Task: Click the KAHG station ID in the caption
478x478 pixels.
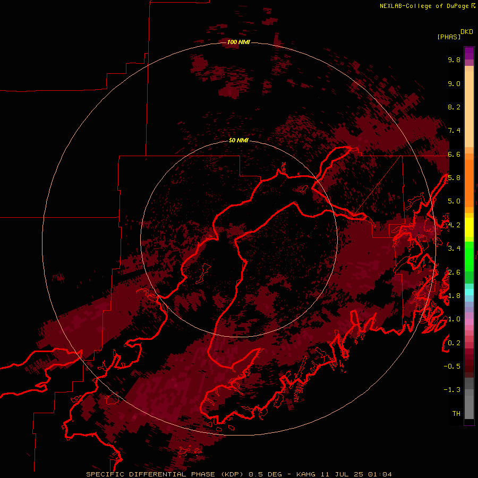Action: click(x=306, y=474)
